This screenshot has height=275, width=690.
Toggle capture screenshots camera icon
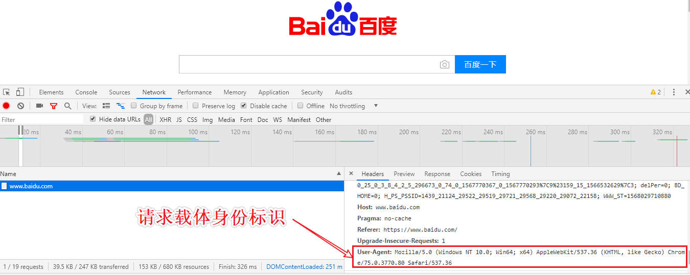39,106
